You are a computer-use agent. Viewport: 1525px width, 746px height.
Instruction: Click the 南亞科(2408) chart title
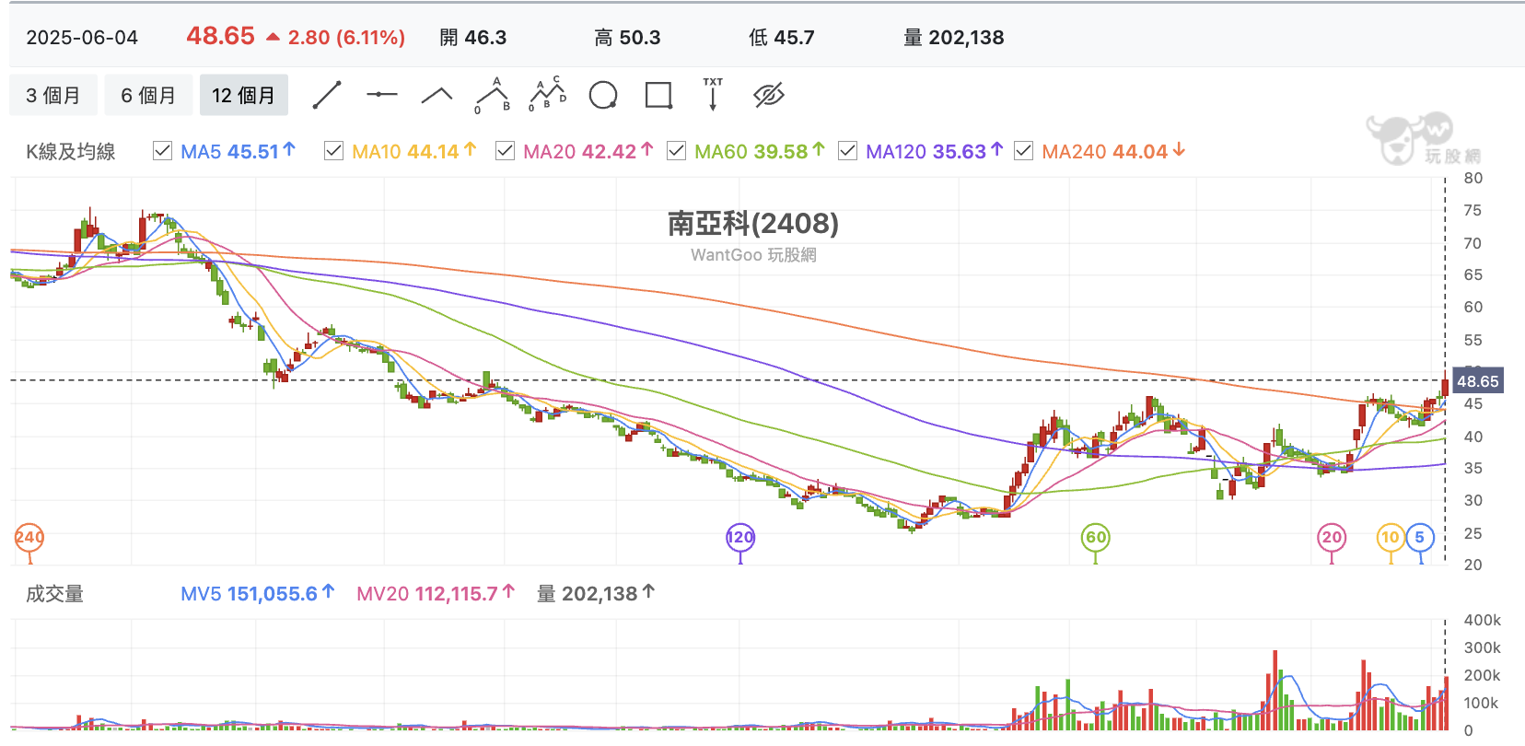(x=753, y=223)
